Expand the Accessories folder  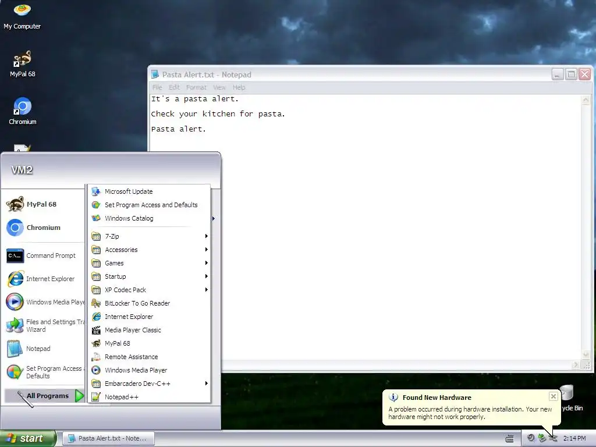pos(149,250)
